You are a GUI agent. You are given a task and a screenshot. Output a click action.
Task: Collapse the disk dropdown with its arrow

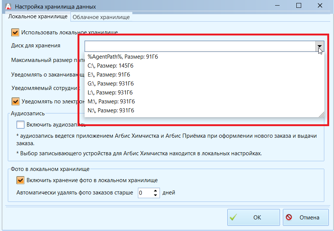click(x=319, y=46)
